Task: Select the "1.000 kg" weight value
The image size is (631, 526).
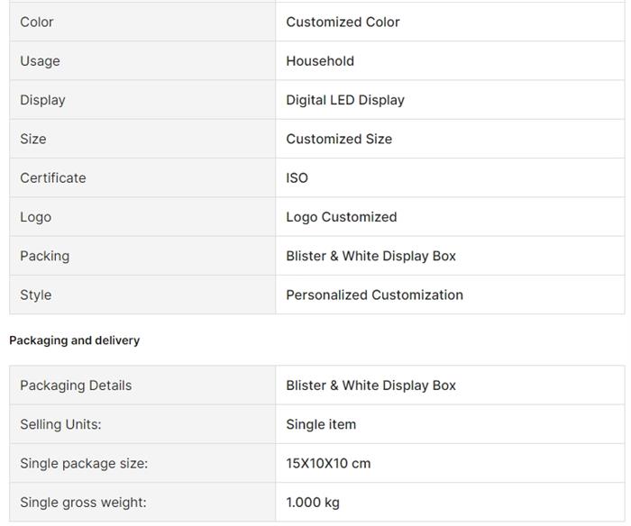Action: pos(313,503)
